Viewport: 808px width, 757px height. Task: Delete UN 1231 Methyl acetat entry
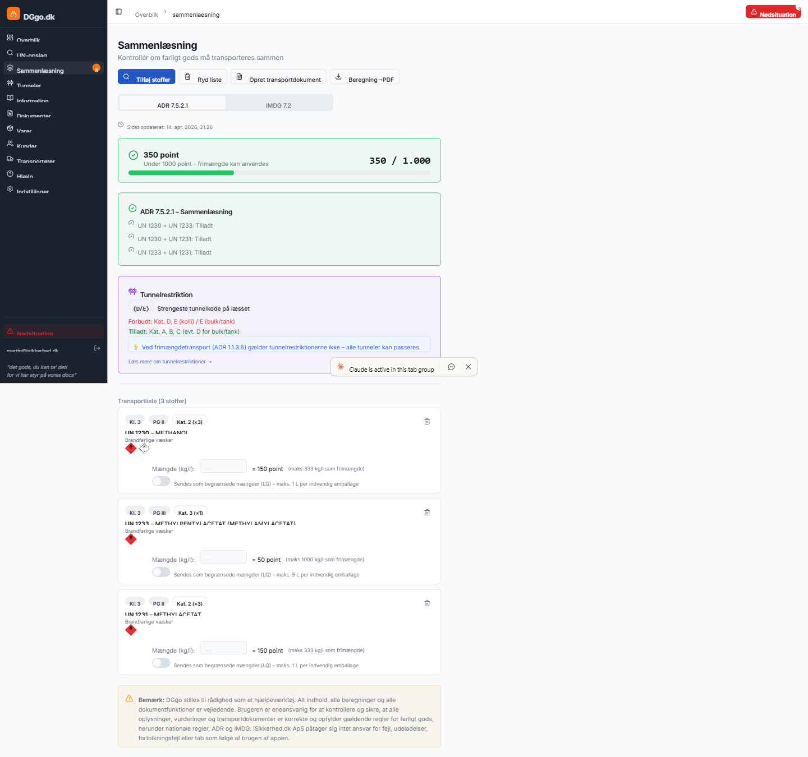(427, 603)
